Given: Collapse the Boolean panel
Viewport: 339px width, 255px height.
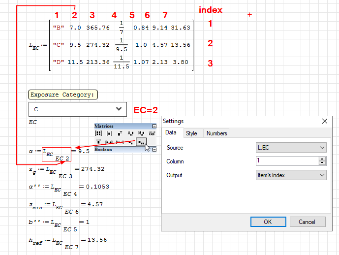Looking at the screenshot, I should (x=154, y=150).
